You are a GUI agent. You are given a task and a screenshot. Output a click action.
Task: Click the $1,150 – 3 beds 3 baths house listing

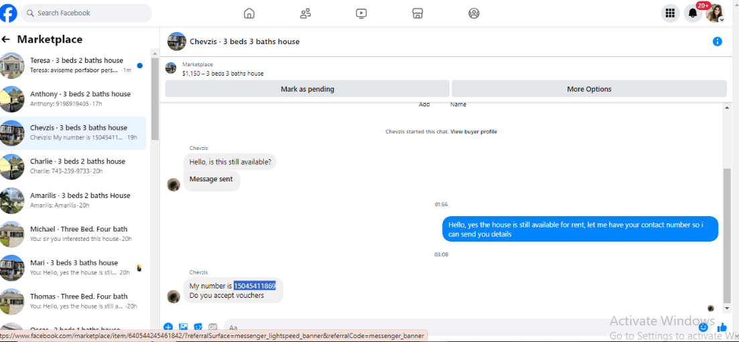click(x=223, y=74)
